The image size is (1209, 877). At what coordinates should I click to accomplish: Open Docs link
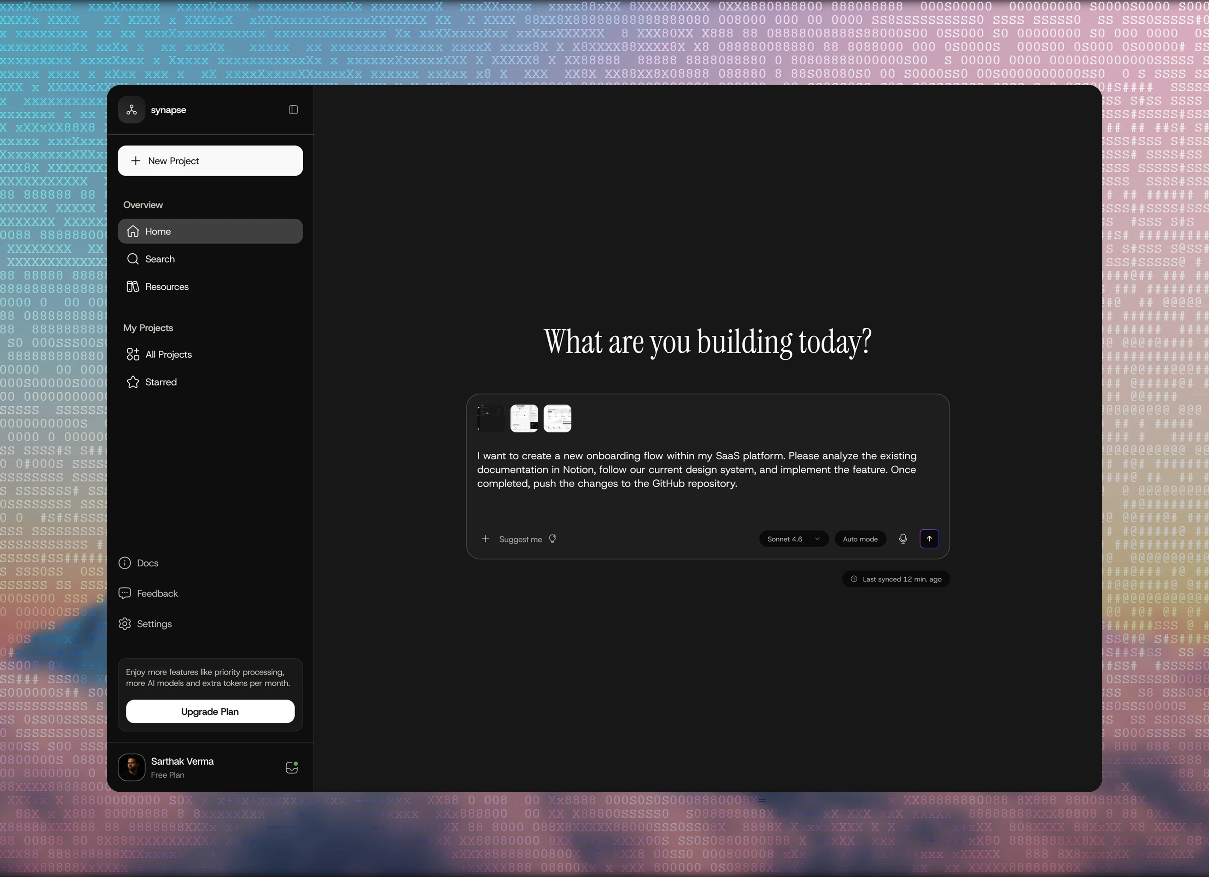click(x=139, y=563)
